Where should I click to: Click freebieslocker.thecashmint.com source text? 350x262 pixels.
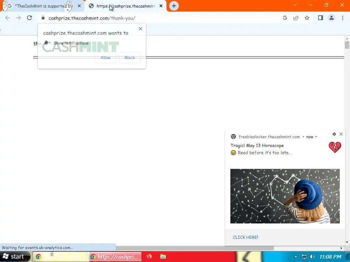pyautogui.click(x=269, y=137)
